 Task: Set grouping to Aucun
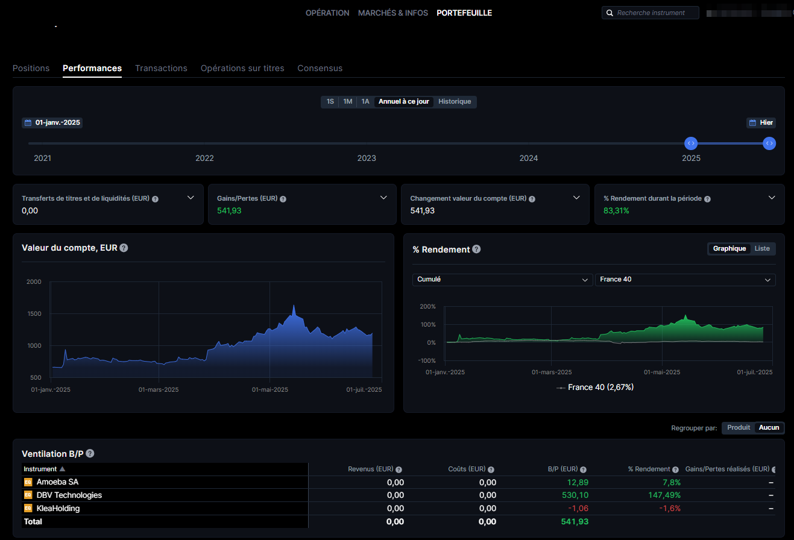click(769, 428)
